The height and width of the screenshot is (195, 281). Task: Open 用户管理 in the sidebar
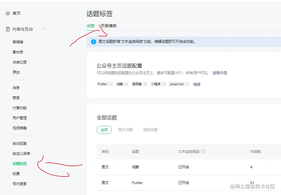click(x=20, y=118)
